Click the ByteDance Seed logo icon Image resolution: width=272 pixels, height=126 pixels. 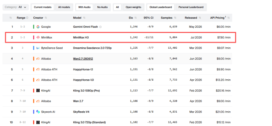coord(38,48)
